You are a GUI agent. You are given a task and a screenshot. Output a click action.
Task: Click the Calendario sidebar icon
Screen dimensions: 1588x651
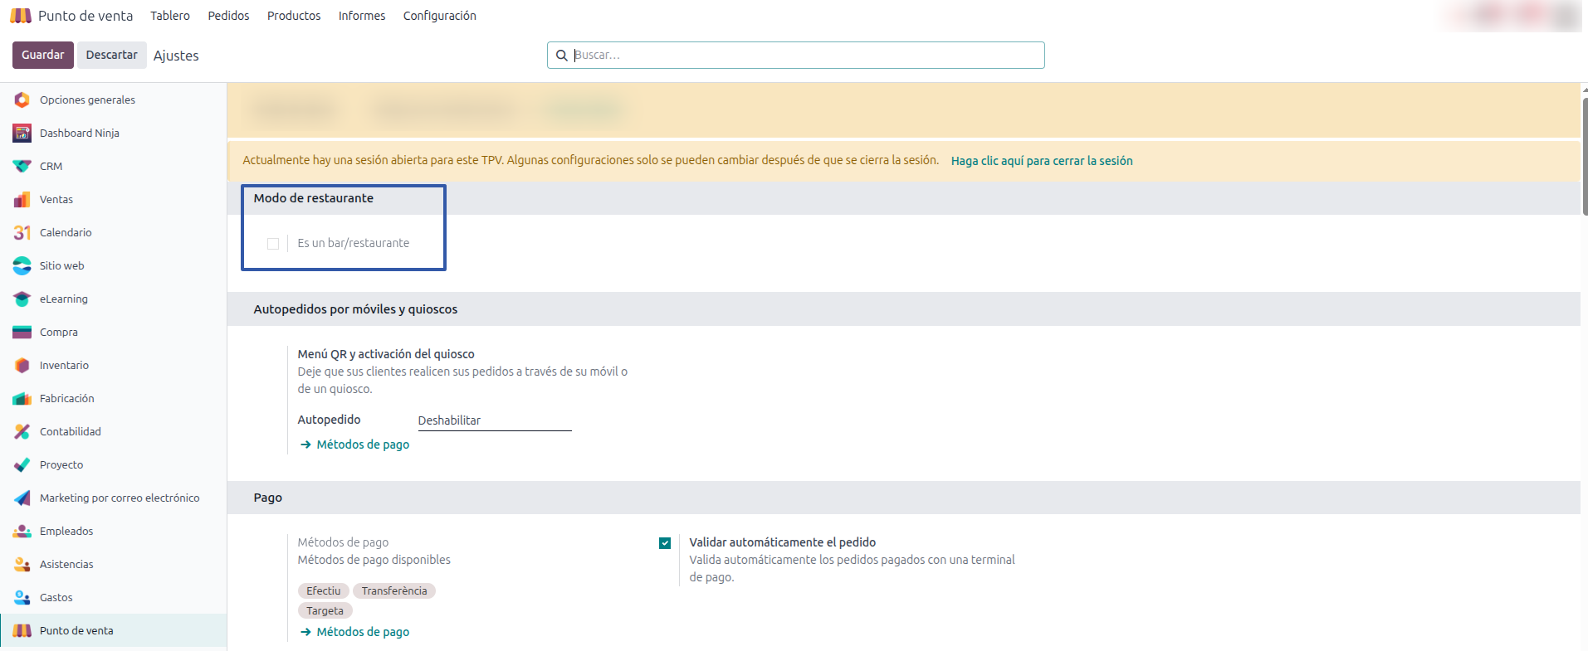click(22, 232)
